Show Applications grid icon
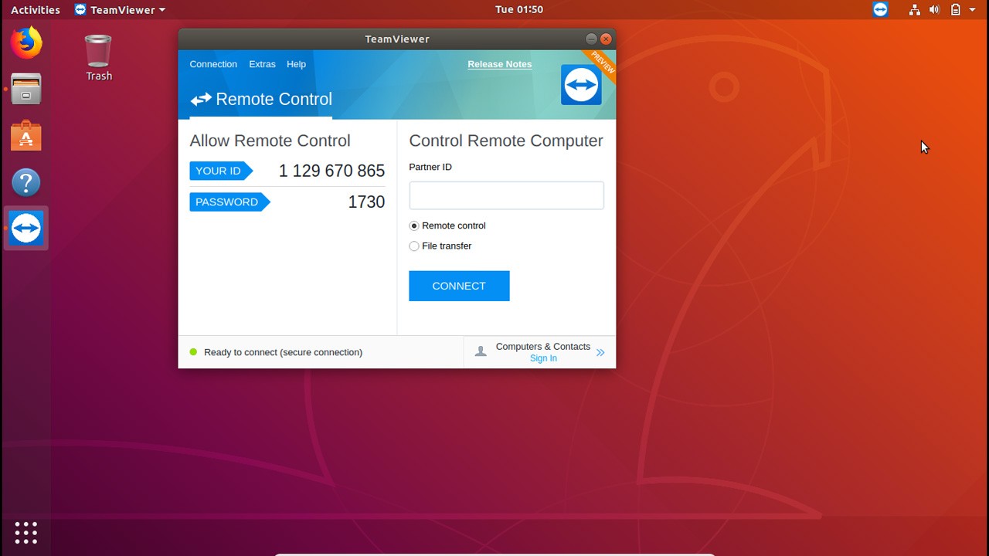 pyautogui.click(x=26, y=532)
